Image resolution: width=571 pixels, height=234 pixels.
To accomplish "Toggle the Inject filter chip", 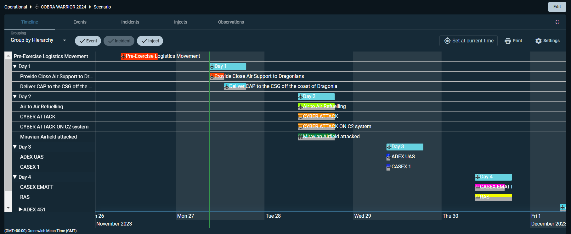I will 150,41.
